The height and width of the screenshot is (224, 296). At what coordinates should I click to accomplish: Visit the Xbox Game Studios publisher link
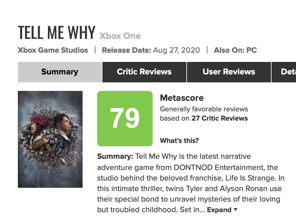[x=53, y=50]
